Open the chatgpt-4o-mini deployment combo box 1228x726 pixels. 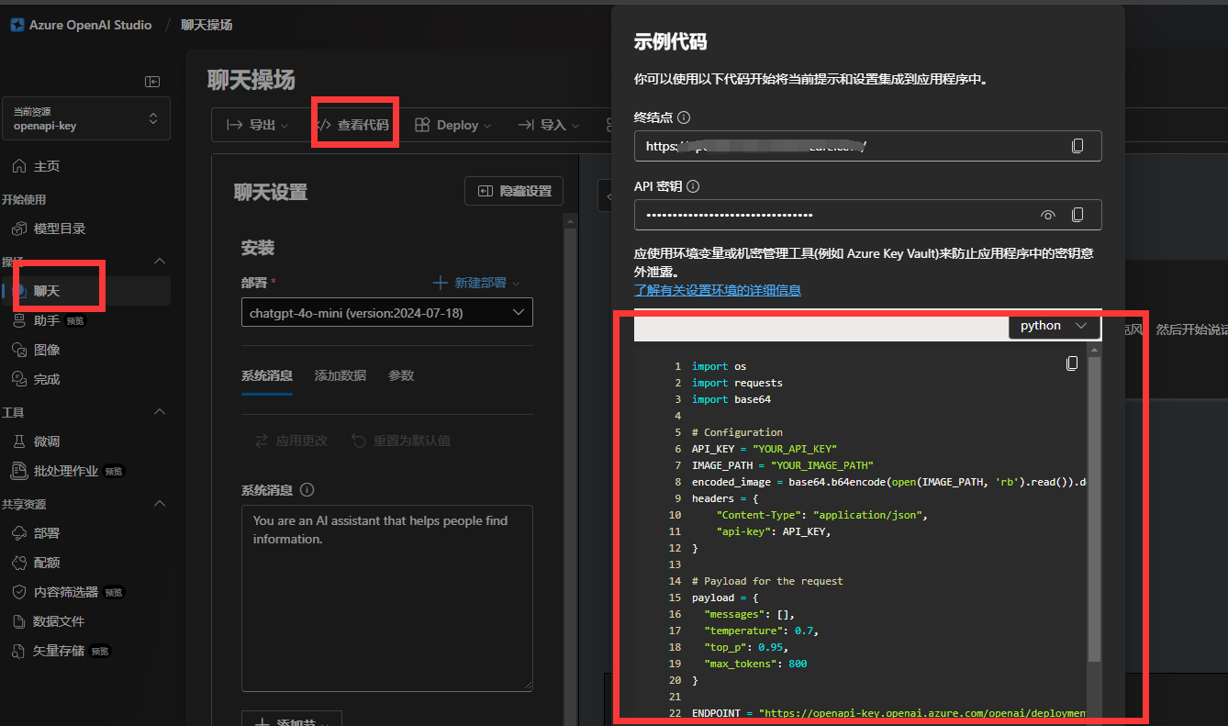386,313
